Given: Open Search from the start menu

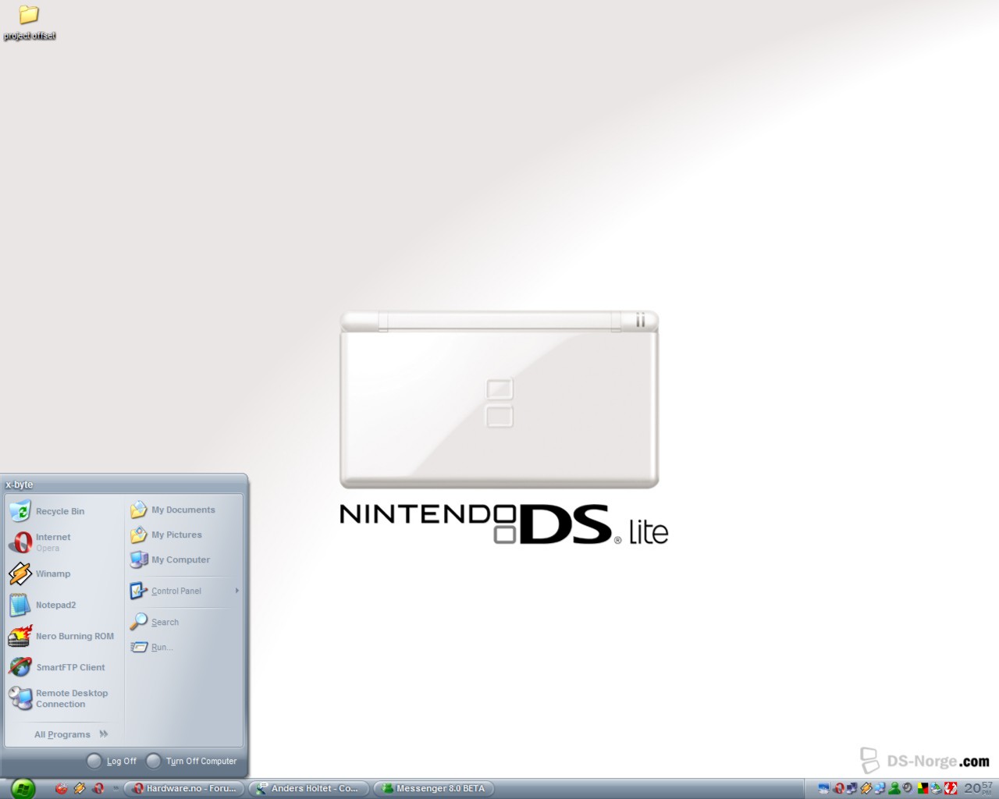Looking at the screenshot, I should [x=184, y=622].
